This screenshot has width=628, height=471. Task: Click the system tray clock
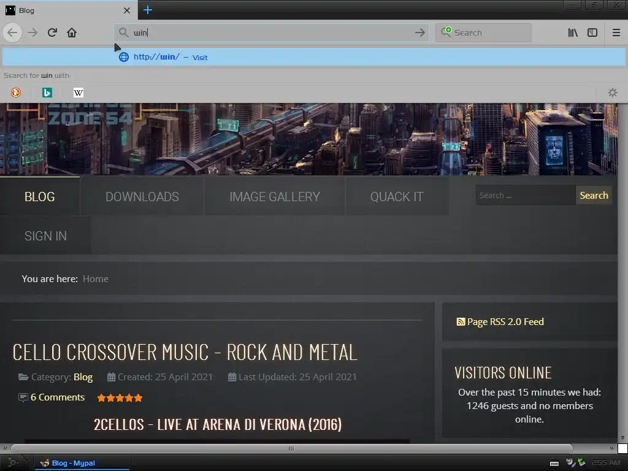pyautogui.click(x=606, y=462)
